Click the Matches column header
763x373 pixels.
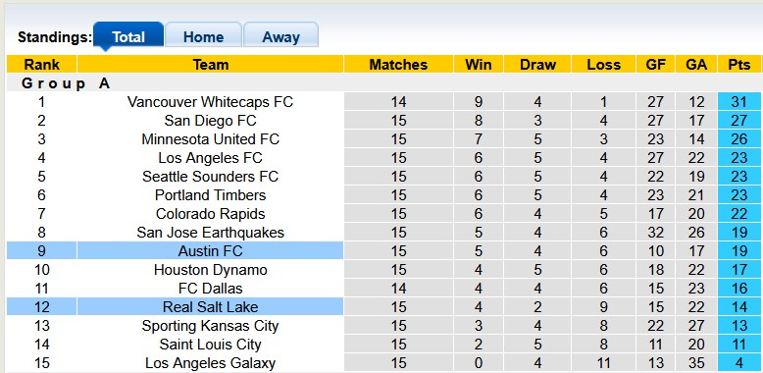click(x=398, y=64)
